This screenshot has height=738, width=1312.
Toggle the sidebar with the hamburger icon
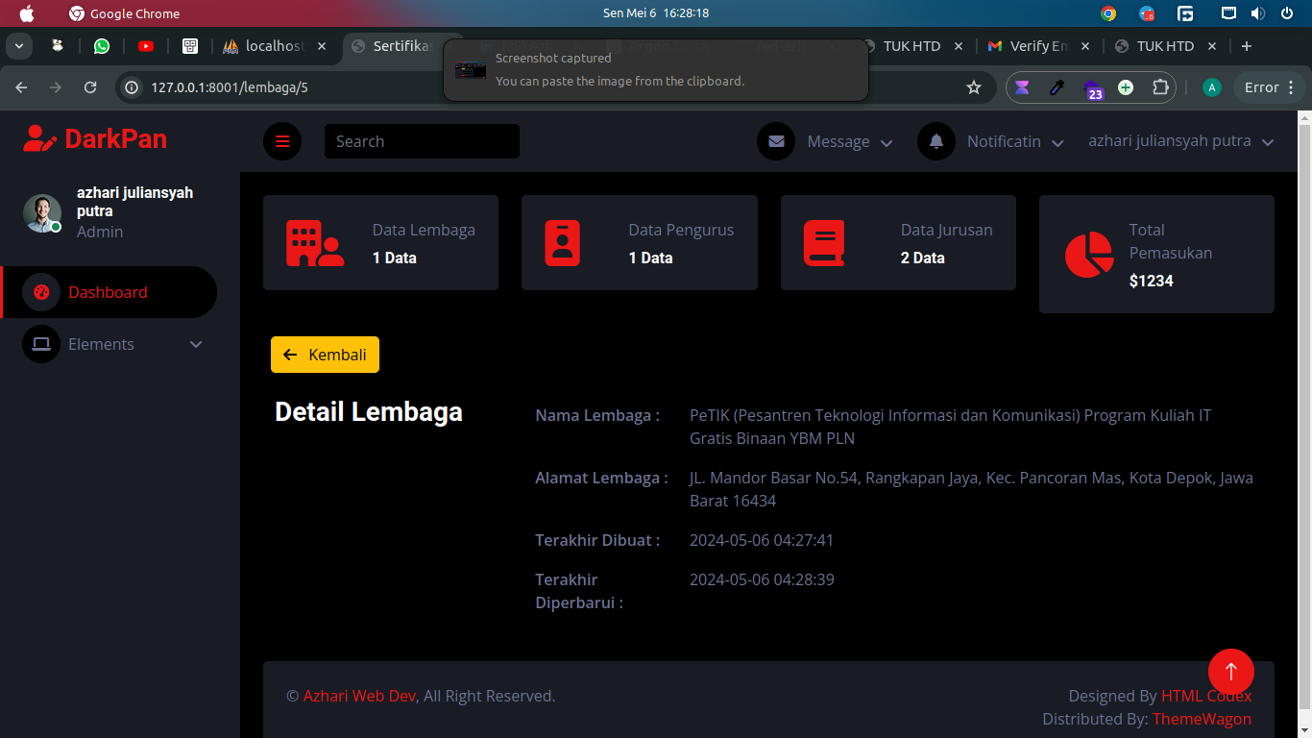(282, 141)
